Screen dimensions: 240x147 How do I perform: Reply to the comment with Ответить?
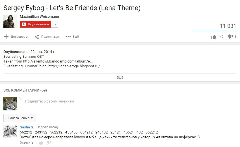[x=27, y=142]
